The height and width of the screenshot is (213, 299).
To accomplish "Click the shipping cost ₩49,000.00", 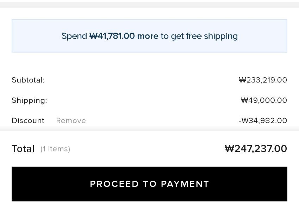I will coord(264,100).
